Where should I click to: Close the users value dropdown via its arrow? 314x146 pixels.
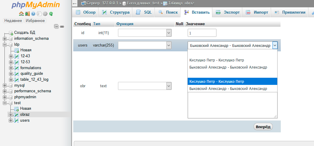[x=275, y=45]
